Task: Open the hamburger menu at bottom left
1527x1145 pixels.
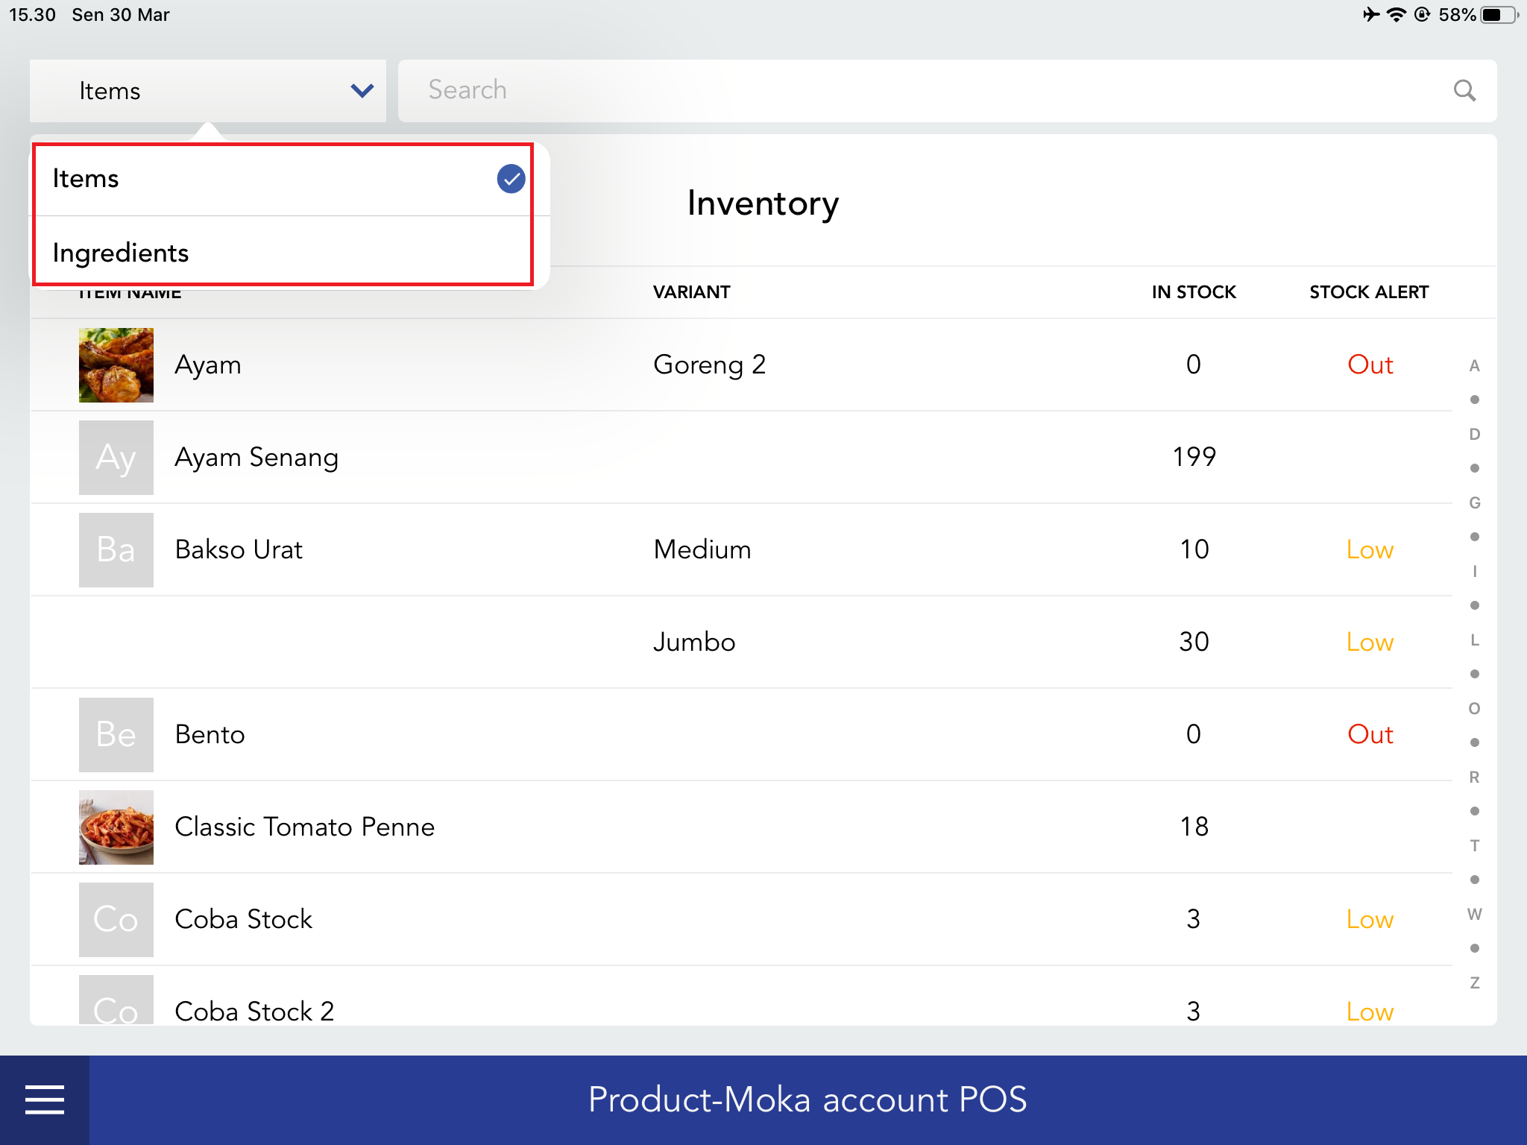Action: tap(44, 1099)
